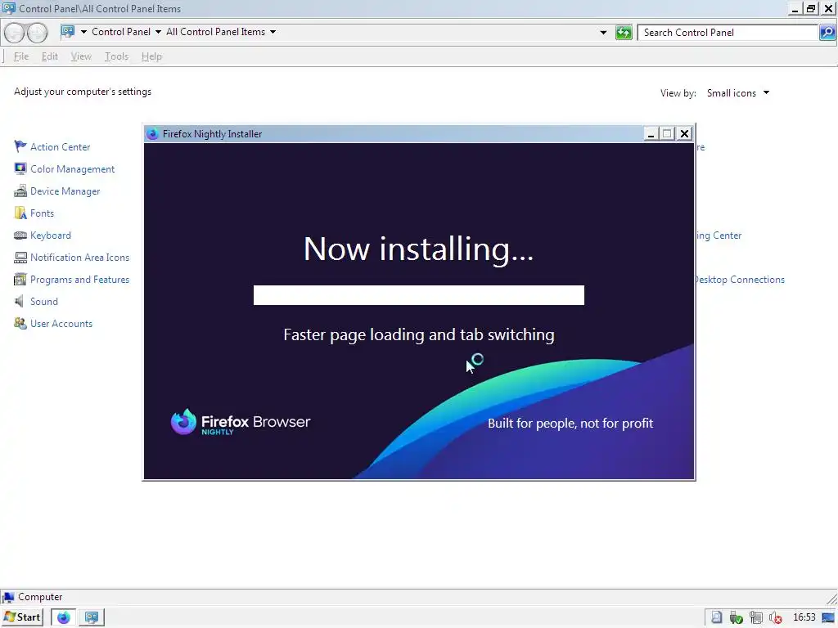Click 'Built for people, not for profit' text

tap(570, 424)
